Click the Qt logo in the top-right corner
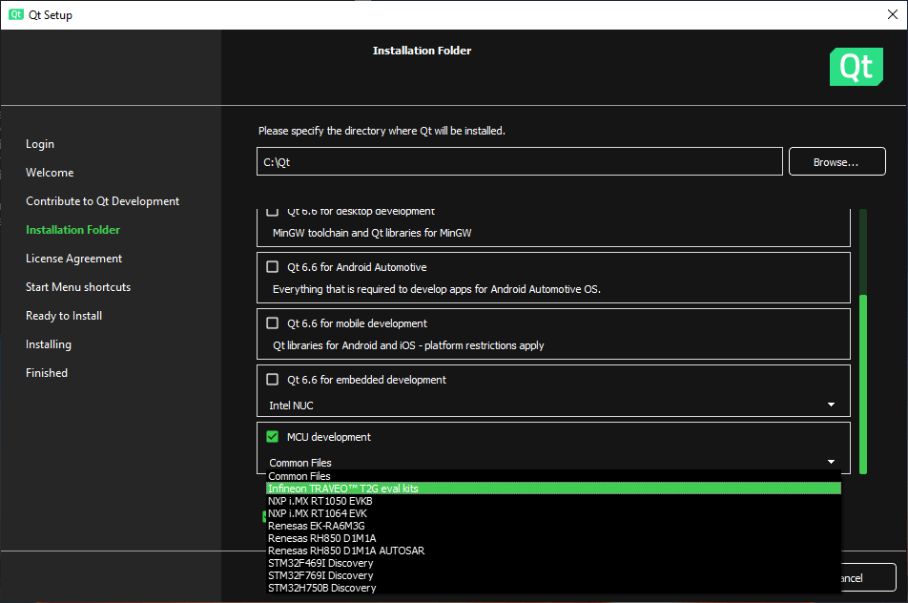This screenshot has height=603, width=908. coord(856,67)
